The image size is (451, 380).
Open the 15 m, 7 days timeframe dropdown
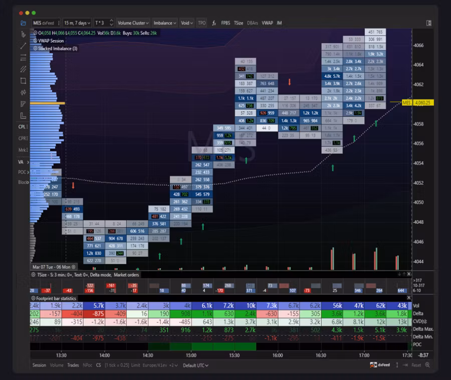pos(77,23)
